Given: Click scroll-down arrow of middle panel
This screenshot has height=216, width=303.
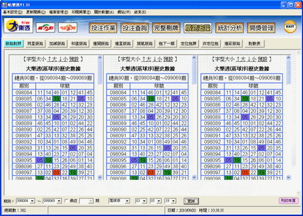Looking at the screenshot, I should coord(194,177).
